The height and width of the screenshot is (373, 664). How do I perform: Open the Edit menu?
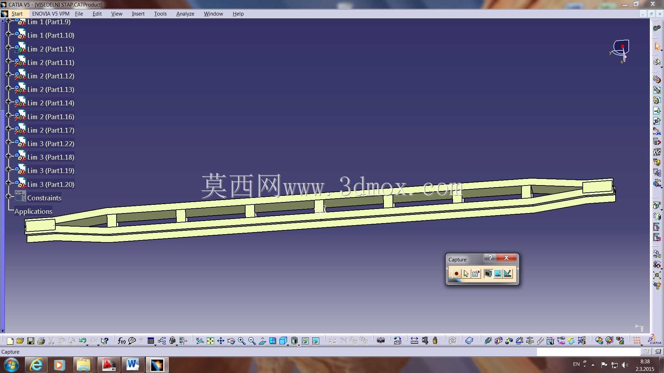click(x=97, y=14)
